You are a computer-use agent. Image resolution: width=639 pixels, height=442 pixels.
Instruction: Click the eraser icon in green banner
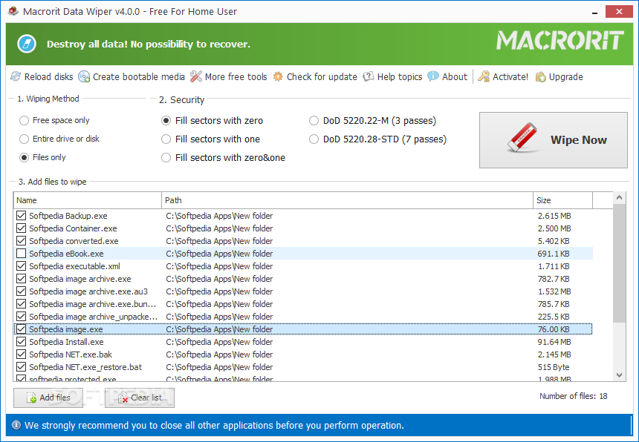pos(27,44)
